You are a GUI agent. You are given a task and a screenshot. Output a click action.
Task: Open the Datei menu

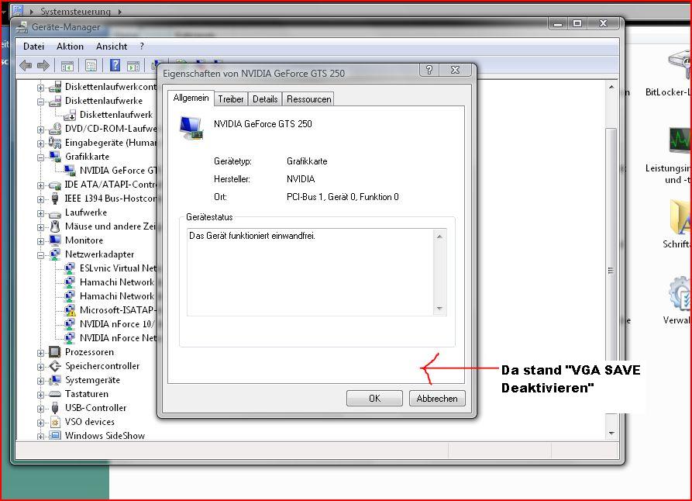coord(33,47)
